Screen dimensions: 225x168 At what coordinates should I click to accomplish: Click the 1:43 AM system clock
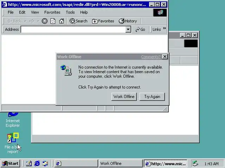tap(211, 164)
